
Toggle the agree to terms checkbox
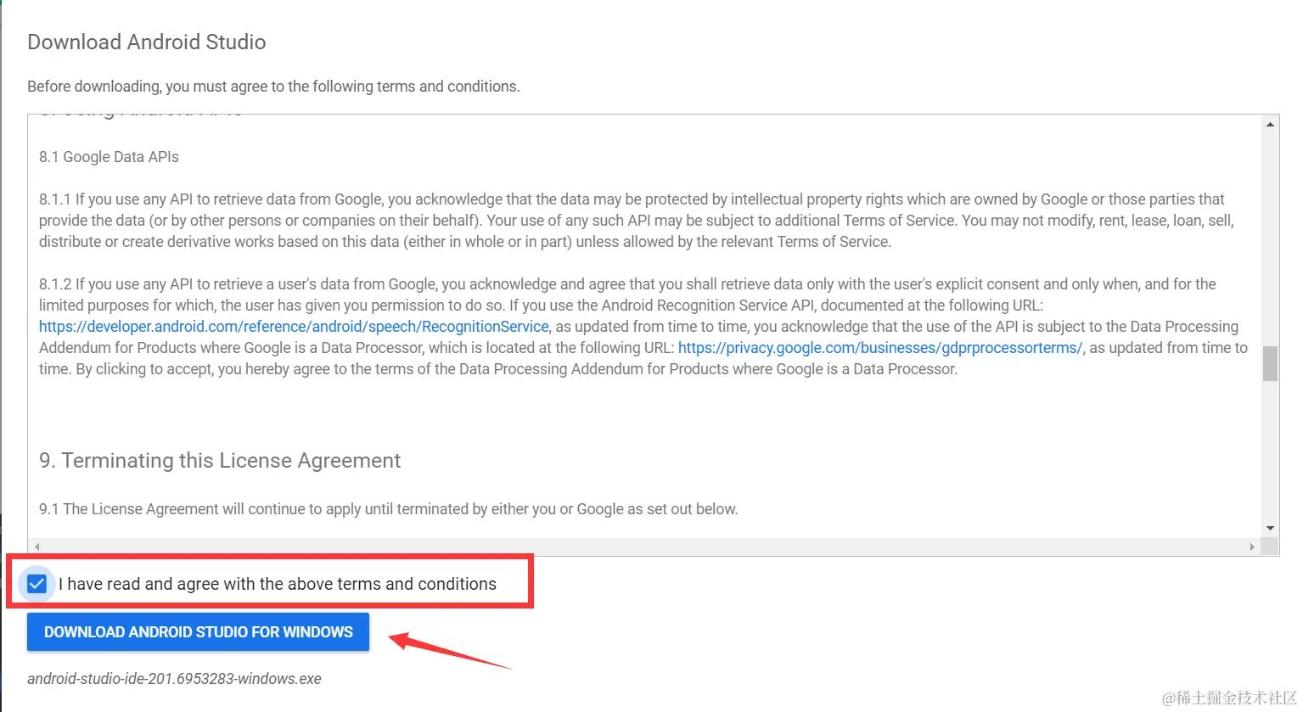click(x=37, y=584)
